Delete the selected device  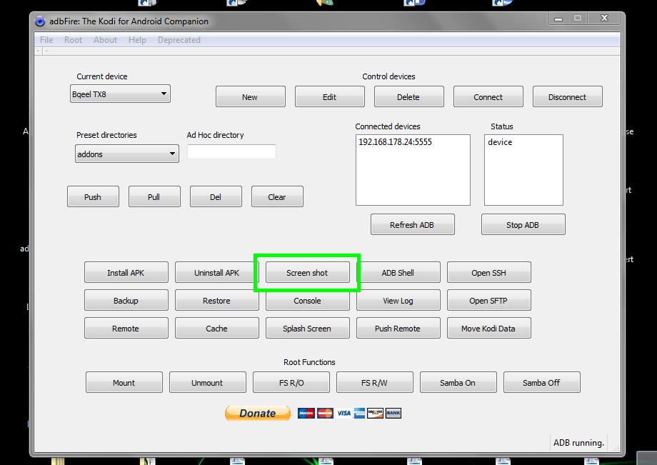[x=408, y=96]
